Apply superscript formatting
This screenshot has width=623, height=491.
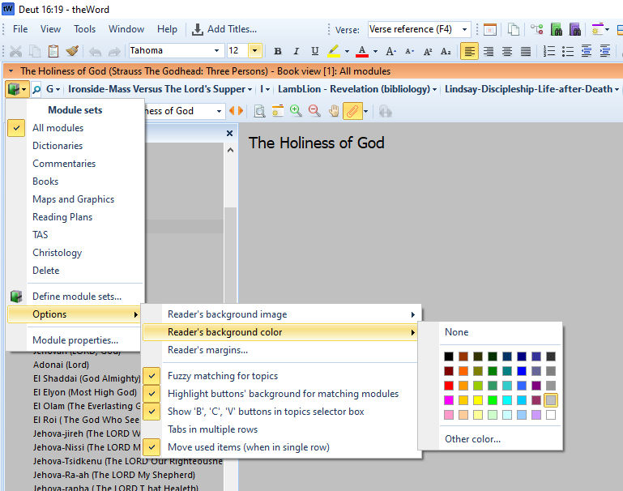tap(428, 51)
